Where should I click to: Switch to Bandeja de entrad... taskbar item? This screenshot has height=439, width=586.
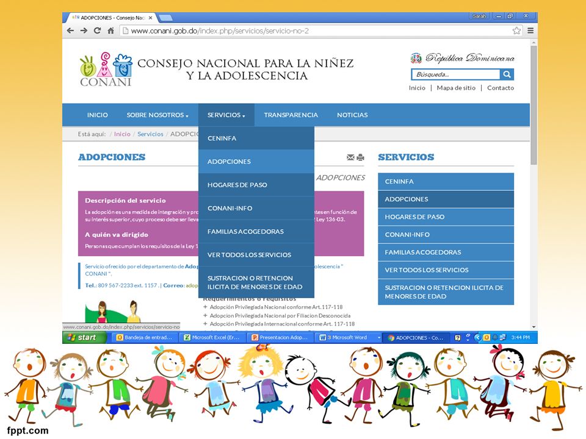(x=145, y=338)
